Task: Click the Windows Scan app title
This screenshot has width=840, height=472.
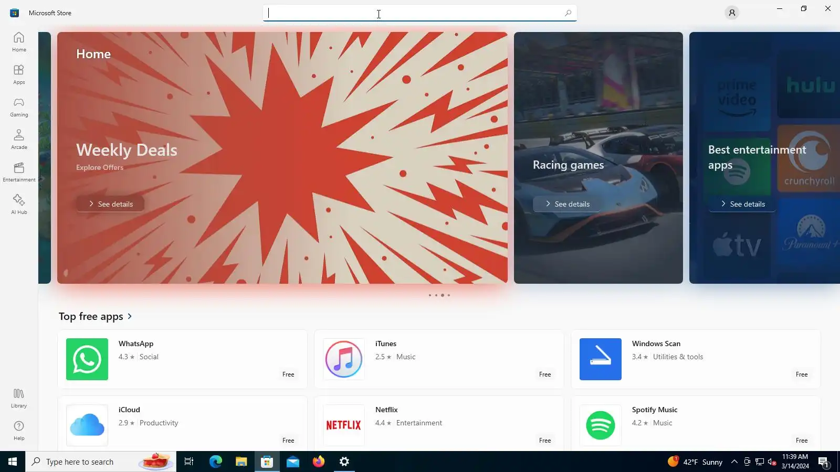Action: [x=656, y=344]
